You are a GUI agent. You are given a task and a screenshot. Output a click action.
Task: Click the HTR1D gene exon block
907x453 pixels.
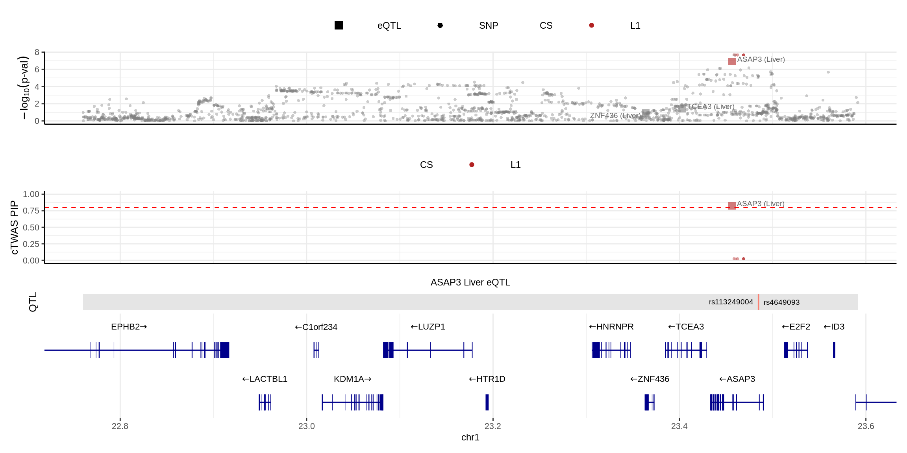[487, 402]
